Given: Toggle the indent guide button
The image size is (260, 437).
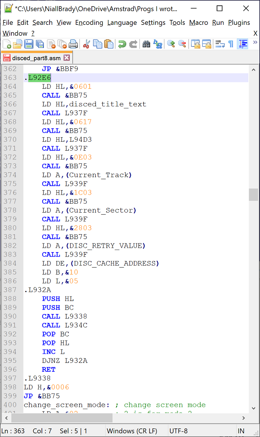Looking at the screenshot, I should click(243, 44).
